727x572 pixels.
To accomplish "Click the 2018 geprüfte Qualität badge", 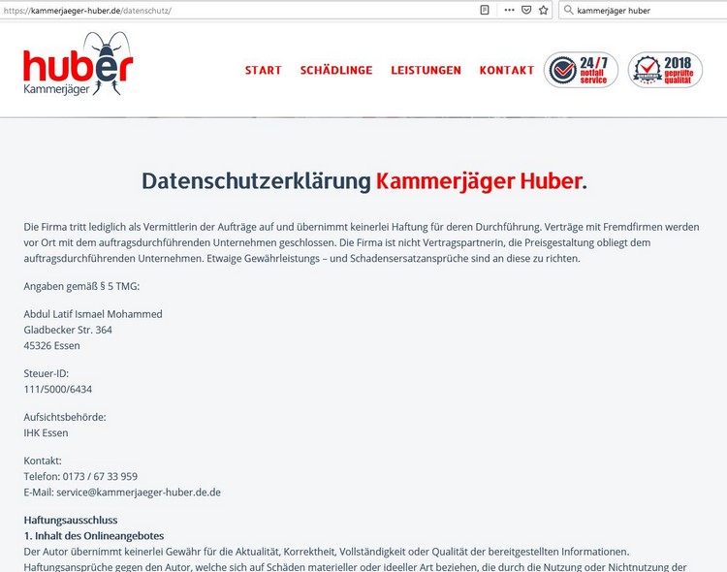I will coord(665,70).
